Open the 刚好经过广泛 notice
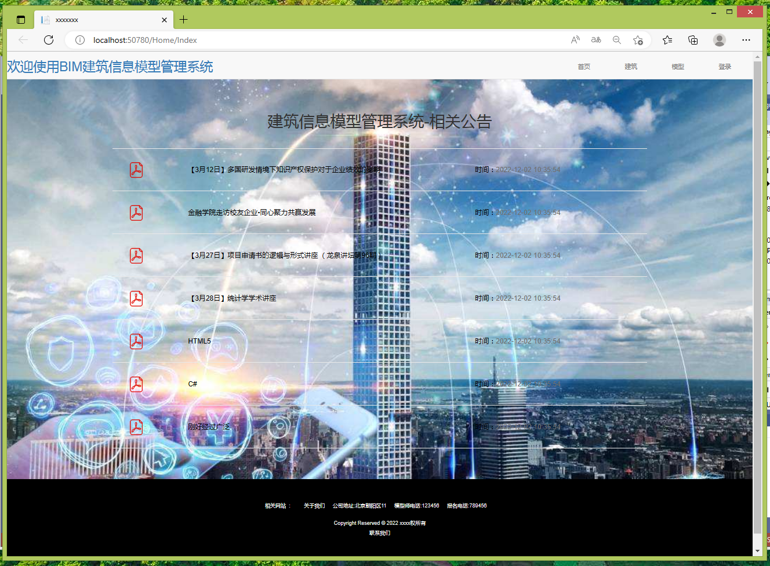The width and height of the screenshot is (770, 566). click(209, 427)
